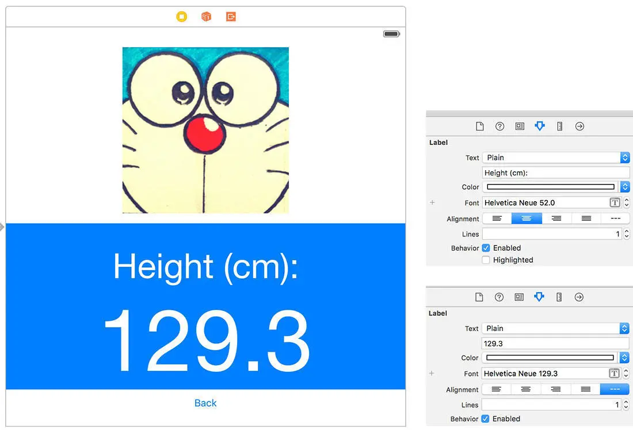
Task: Click white color well in lower Label panel
Action: (550, 358)
